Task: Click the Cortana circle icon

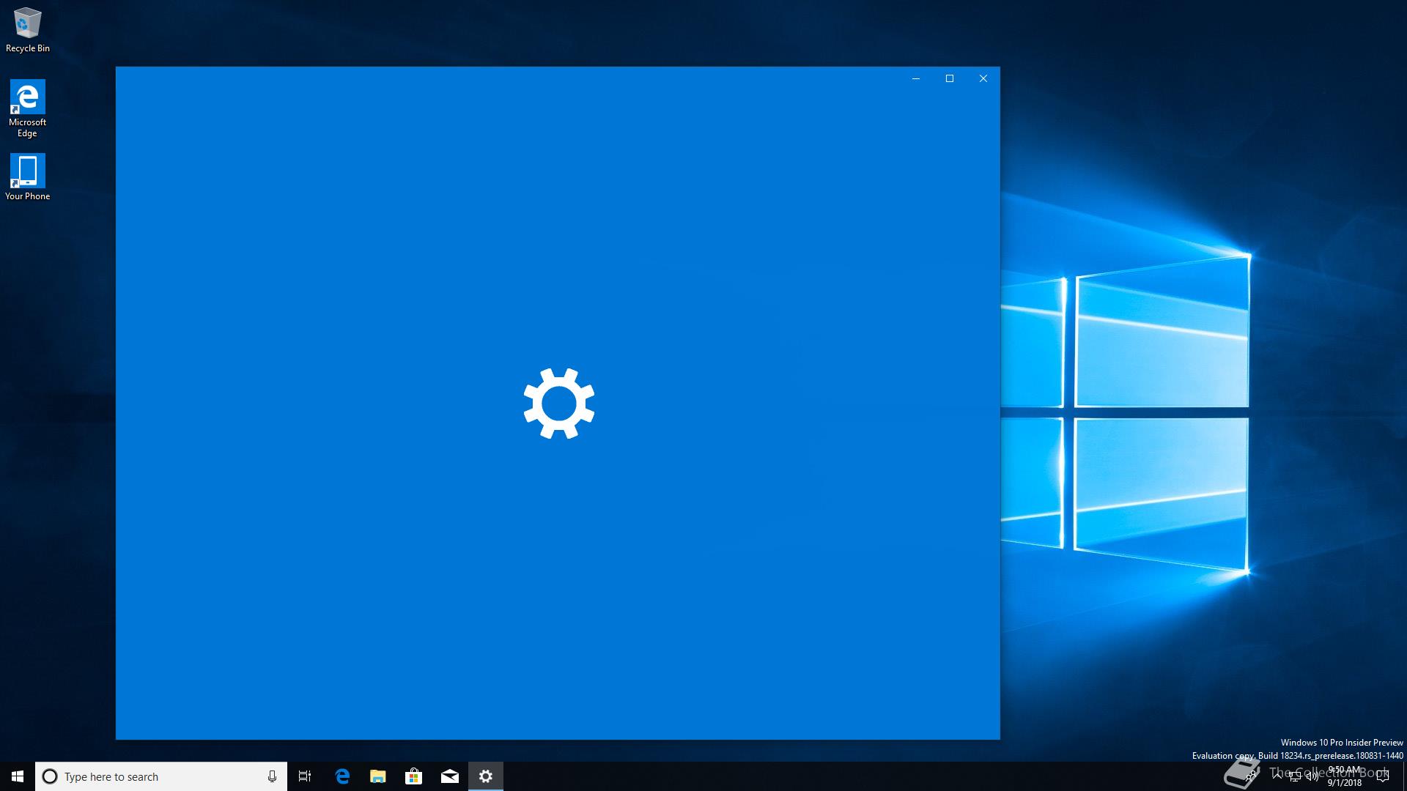Action: coord(50,776)
